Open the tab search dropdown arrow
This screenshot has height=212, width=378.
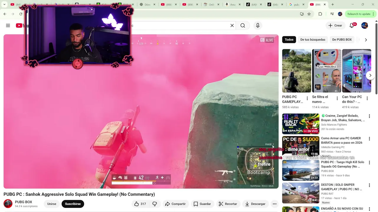click(4, 4)
